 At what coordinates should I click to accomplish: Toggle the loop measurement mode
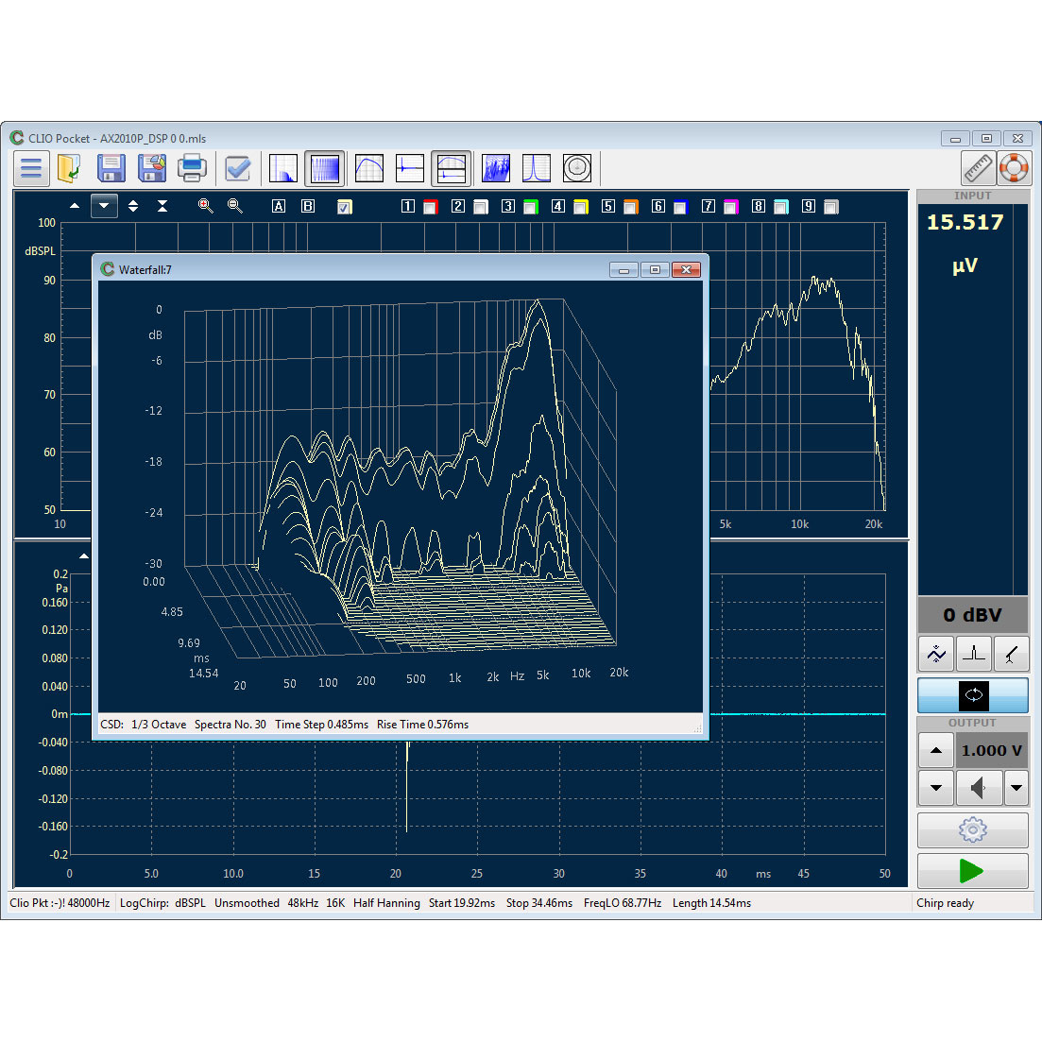tap(973, 696)
